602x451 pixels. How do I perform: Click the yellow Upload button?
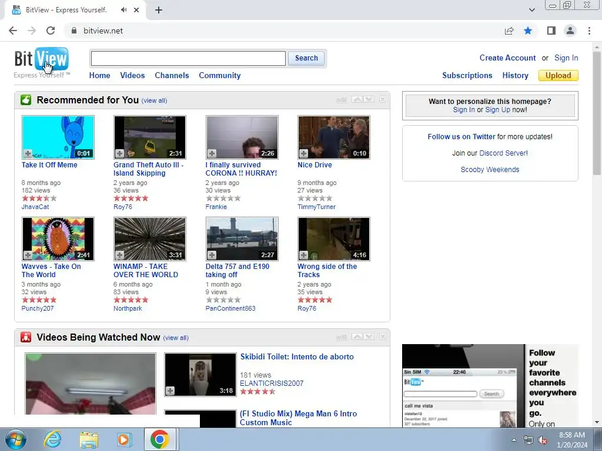click(x=558, y=76)
